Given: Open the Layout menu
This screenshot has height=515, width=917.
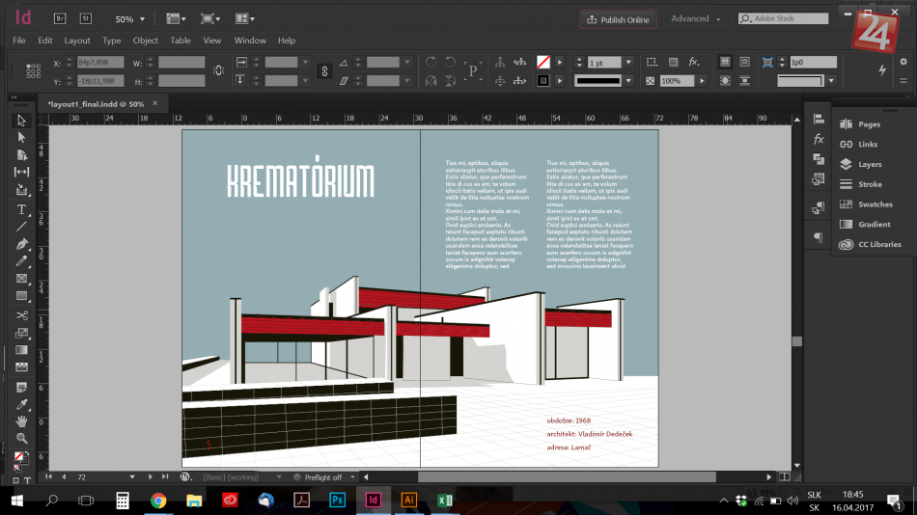Looking at the screenshot, I should (77, 41).
